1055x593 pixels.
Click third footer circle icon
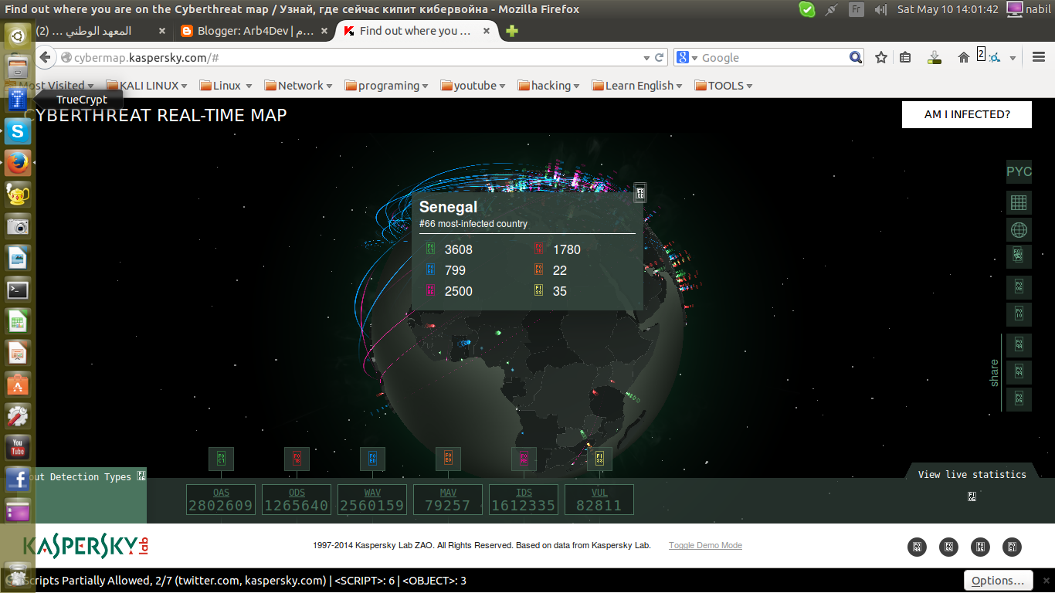tap(980, 547)
